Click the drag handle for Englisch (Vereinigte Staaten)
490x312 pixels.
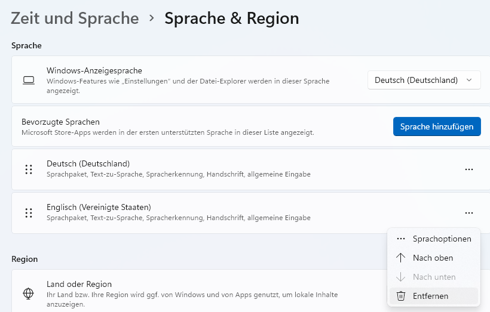(28, 212)
